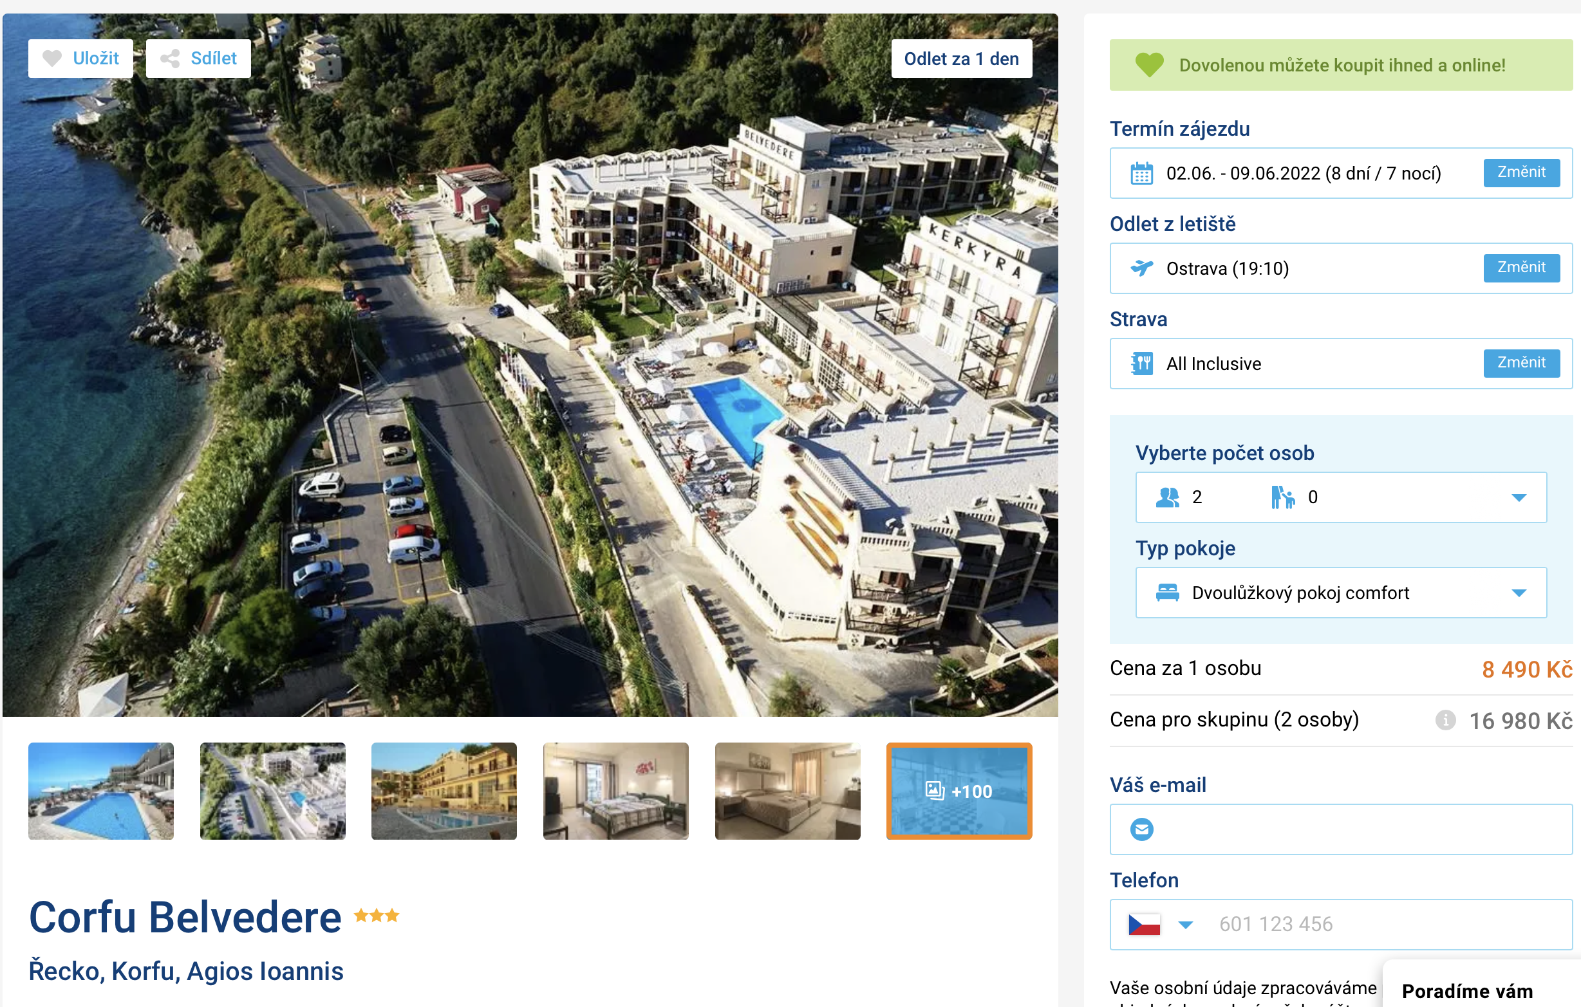
Task: Click the cutlery icon beside All Inclusive
Action: [1141, 363]
